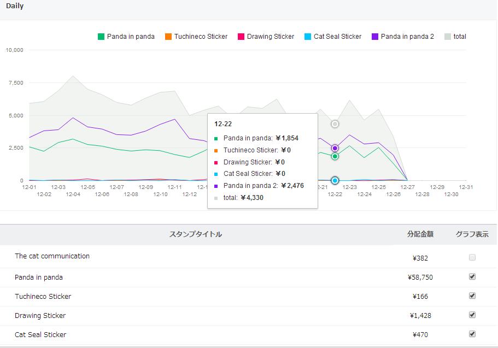Click the purple Panda in panda 2 data point
Screen dimensions: 498x348
click(x=335, y=148)
